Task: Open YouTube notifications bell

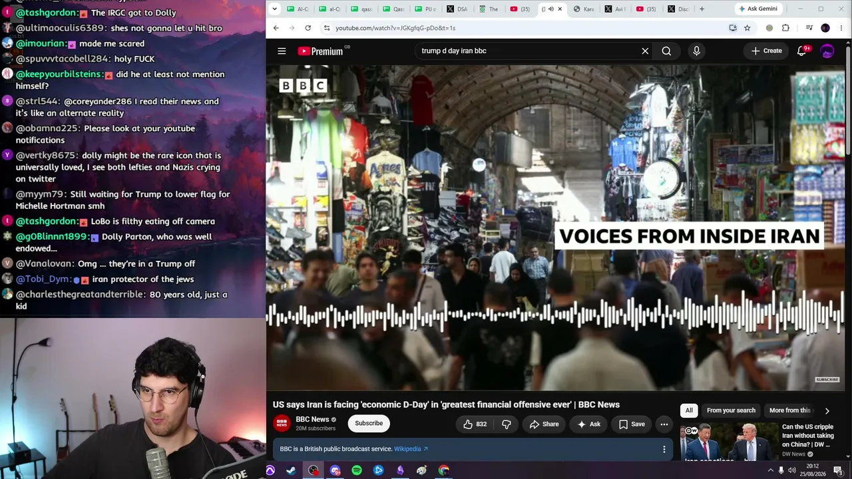Action: click(x=801, y=51)
